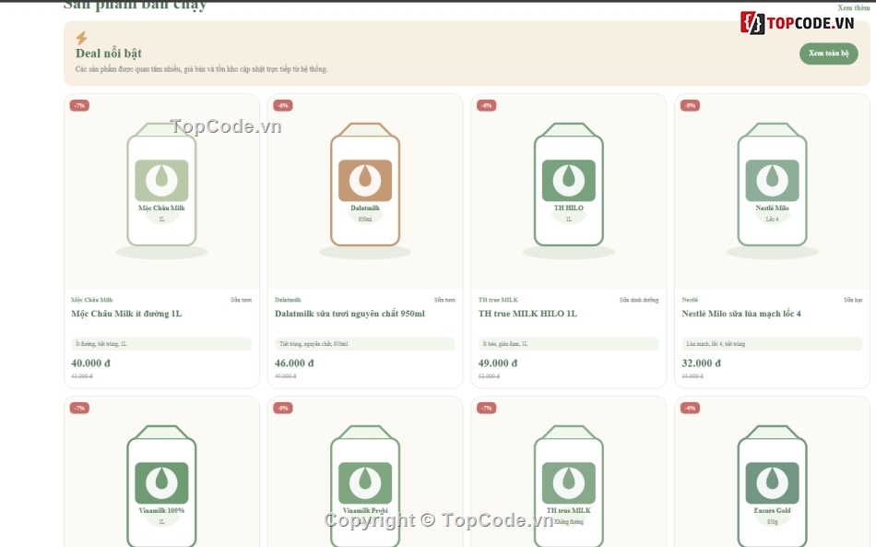Open product title 'Mộc Châu Milk ít đường 1L'
876x547 pixels.
tap(126, 314)
